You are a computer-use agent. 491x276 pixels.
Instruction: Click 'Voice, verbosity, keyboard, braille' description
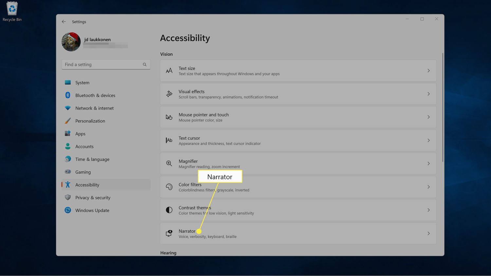tap(208, 236)
